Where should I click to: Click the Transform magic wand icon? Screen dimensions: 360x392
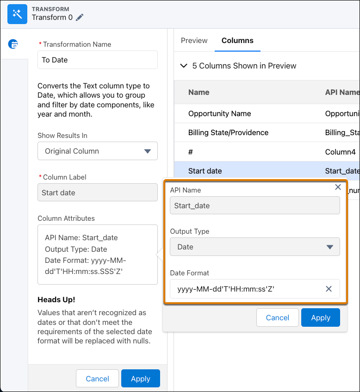[x=18, y=14]
